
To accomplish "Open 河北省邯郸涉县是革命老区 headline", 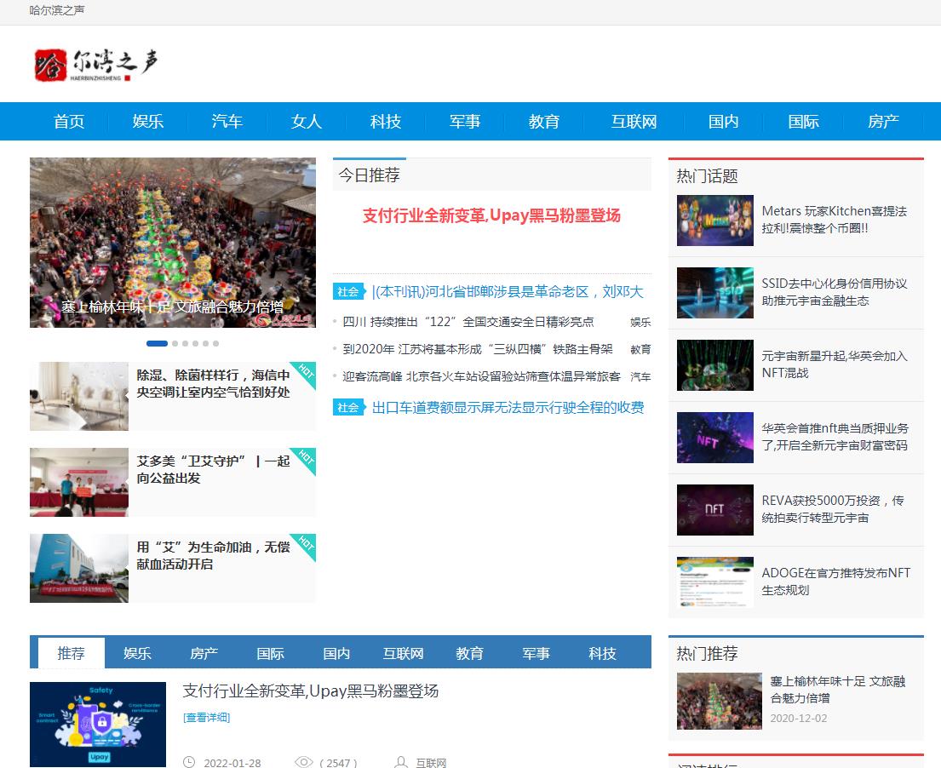I will [x=508, y=291].
